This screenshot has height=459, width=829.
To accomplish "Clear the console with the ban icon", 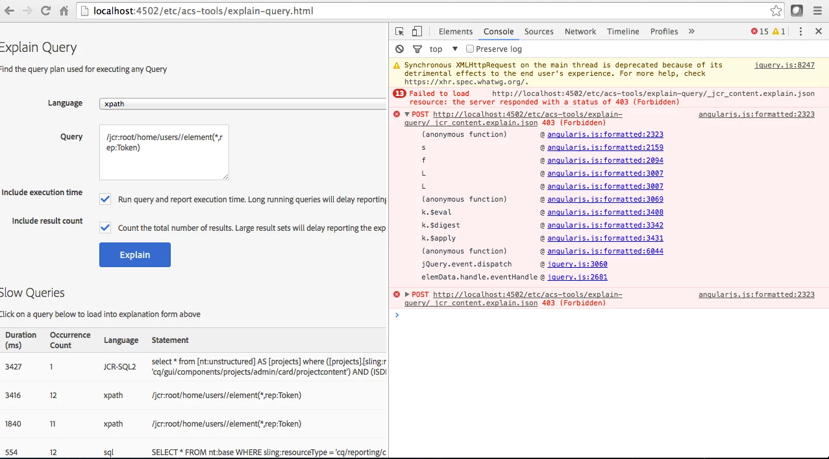I will click(400, 49).
